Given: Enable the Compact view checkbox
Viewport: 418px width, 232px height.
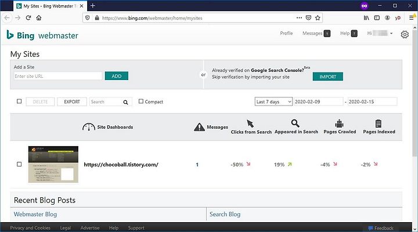Looking at the screenshot, I should point(141,101).
